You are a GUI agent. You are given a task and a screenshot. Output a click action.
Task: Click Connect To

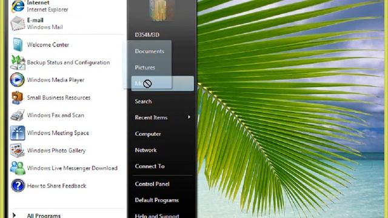tap(150, 167)
